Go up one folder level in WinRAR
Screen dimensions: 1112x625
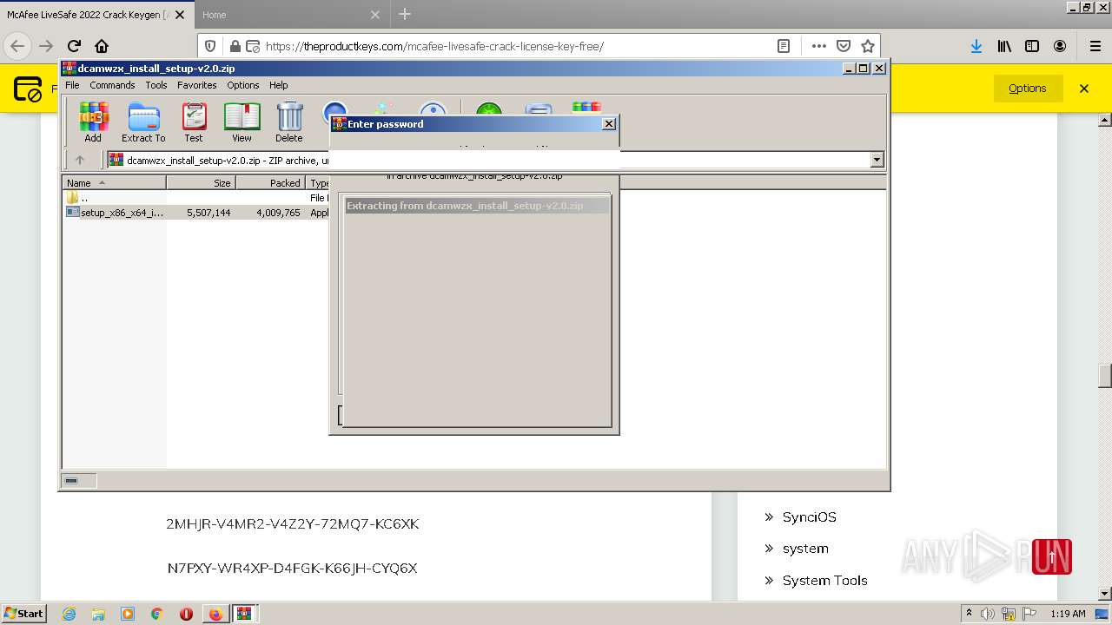(80, 160)
